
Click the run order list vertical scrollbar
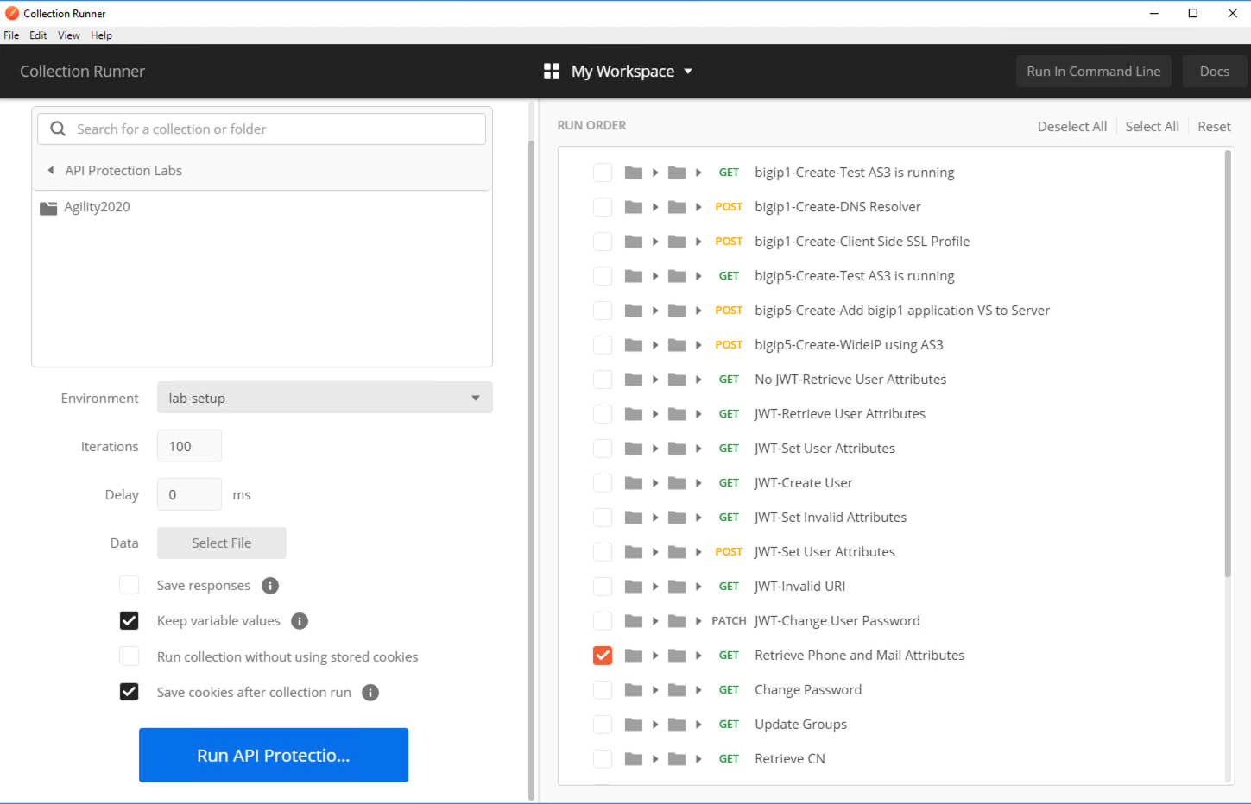(x=1228, y=362)
